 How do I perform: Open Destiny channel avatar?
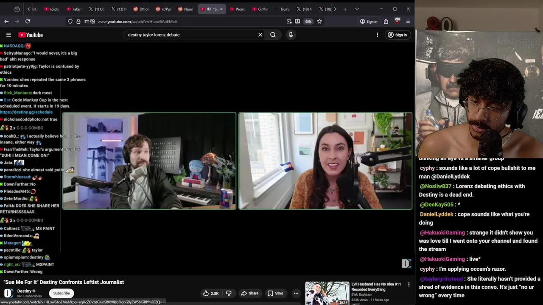8,293
